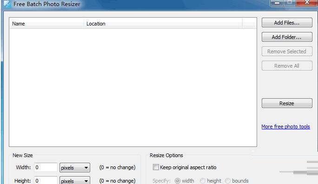Image resolution: width=318 pixels, height=184 pixels.
Task: Focus the Height input field
Action: (46, 180)
